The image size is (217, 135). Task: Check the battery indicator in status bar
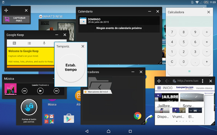[x=206, y=2]
